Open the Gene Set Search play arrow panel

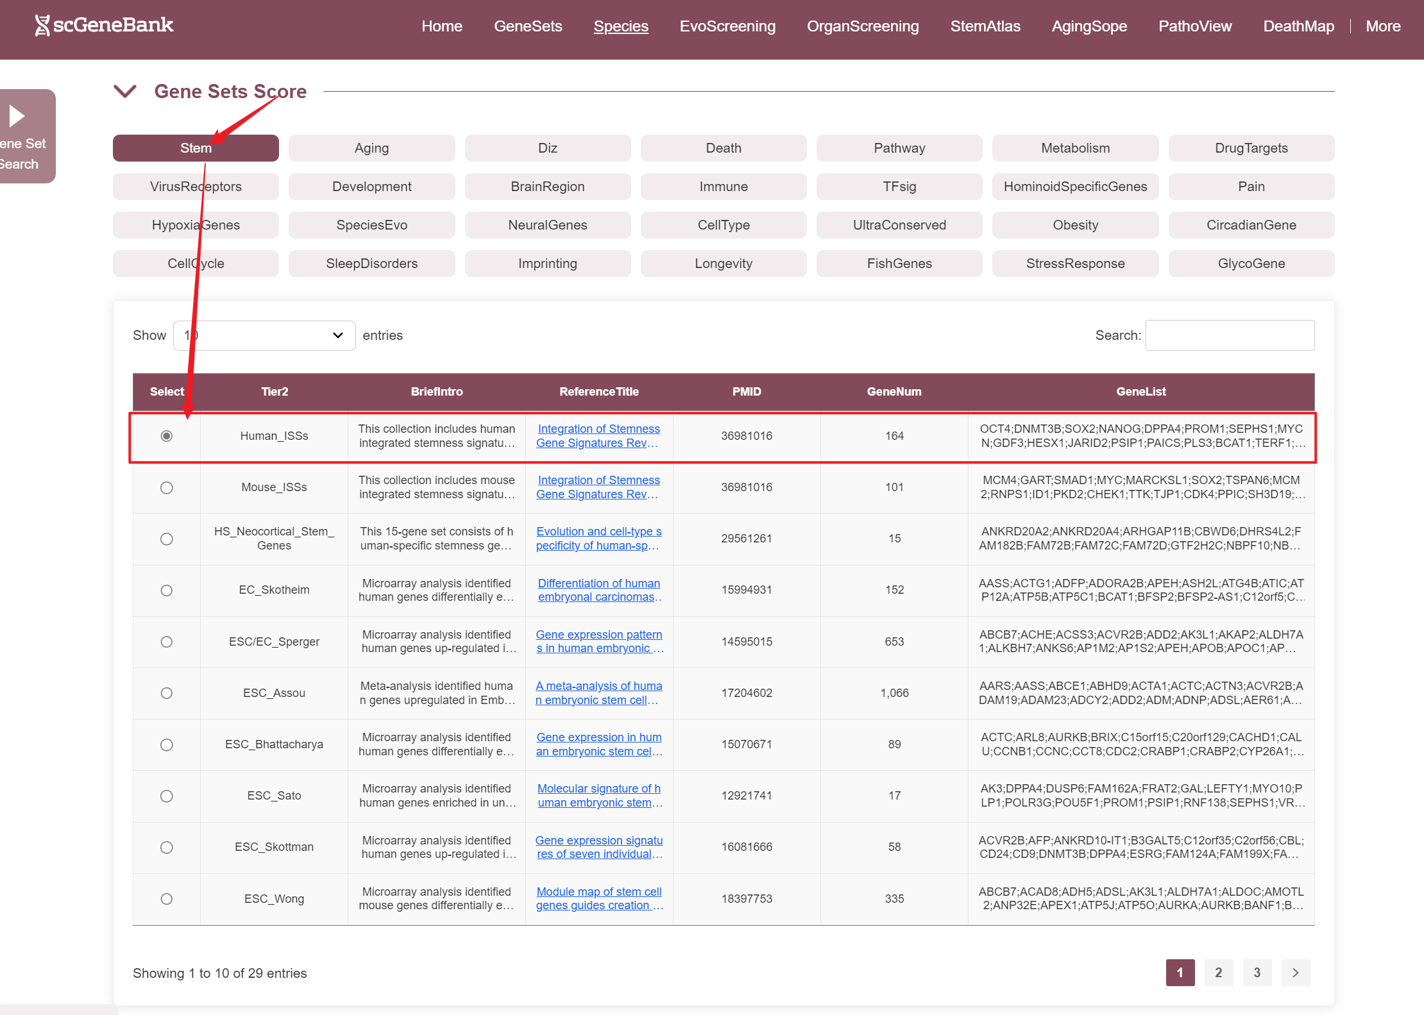(x=17, y=116)
